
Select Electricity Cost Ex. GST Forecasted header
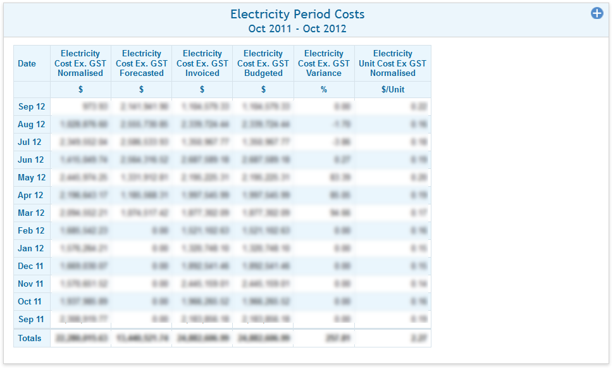[141, 63]
